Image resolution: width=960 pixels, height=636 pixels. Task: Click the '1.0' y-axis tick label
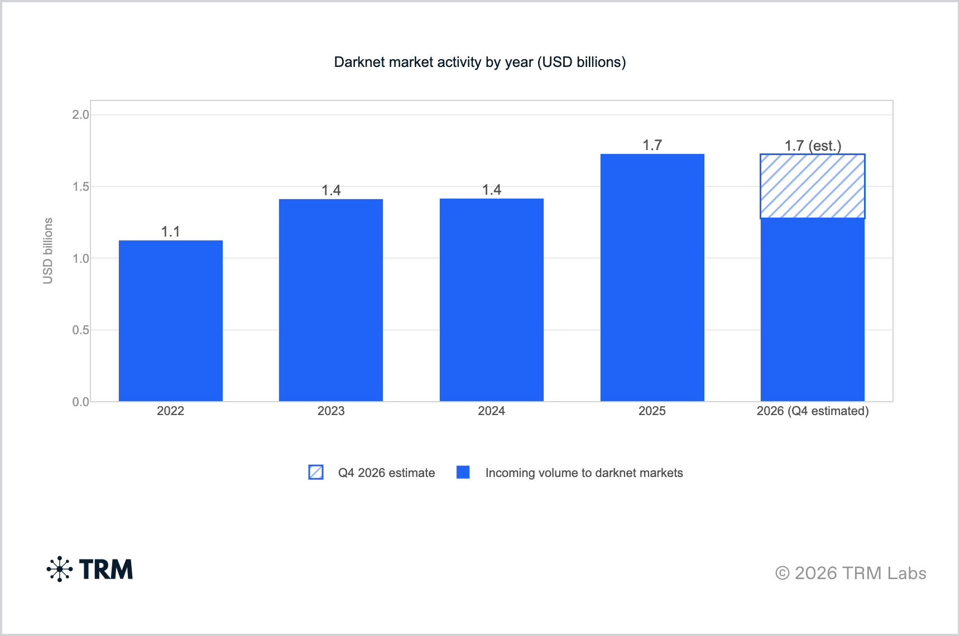click(80, 258)
